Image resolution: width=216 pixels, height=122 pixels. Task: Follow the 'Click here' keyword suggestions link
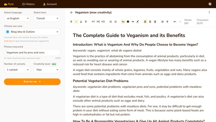click(x=8, y=41)
